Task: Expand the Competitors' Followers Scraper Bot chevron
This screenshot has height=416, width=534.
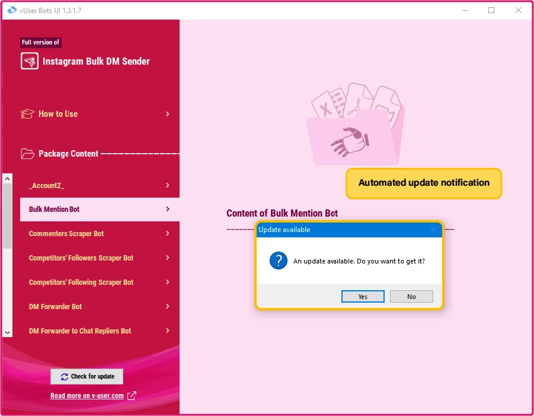Action: pyautogui.click(x=167, y=258)
